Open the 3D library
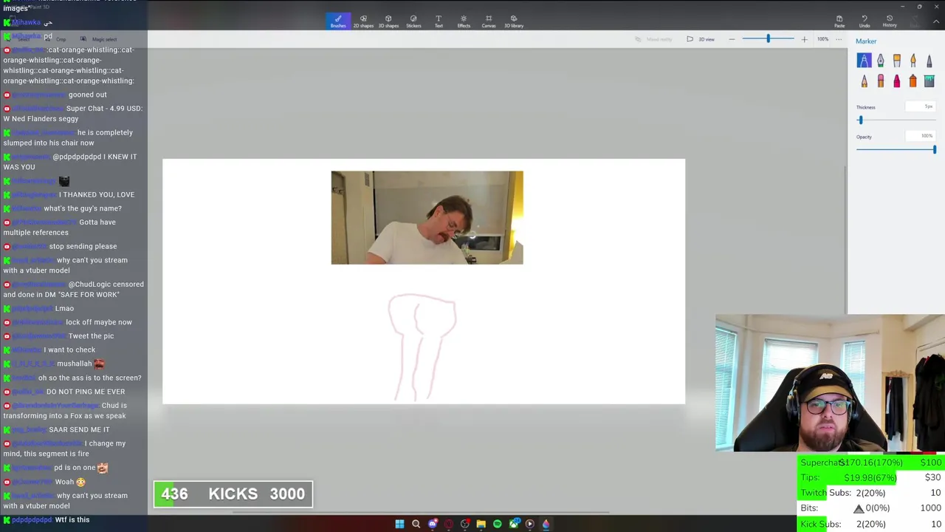Viewport: 945px width, 532px height. pos(514,21)
